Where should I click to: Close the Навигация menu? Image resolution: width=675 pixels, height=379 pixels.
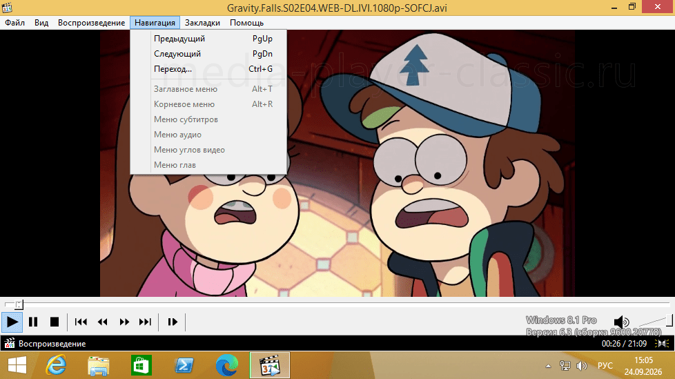tap(155, 23)
